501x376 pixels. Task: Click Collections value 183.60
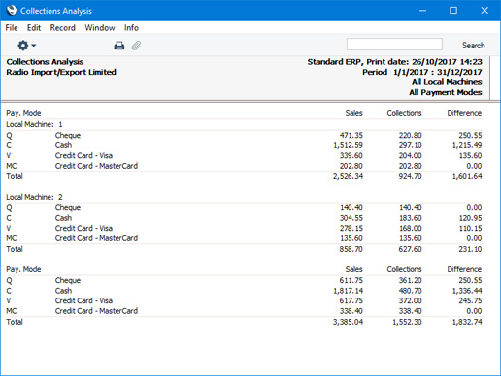click(410, 218)
